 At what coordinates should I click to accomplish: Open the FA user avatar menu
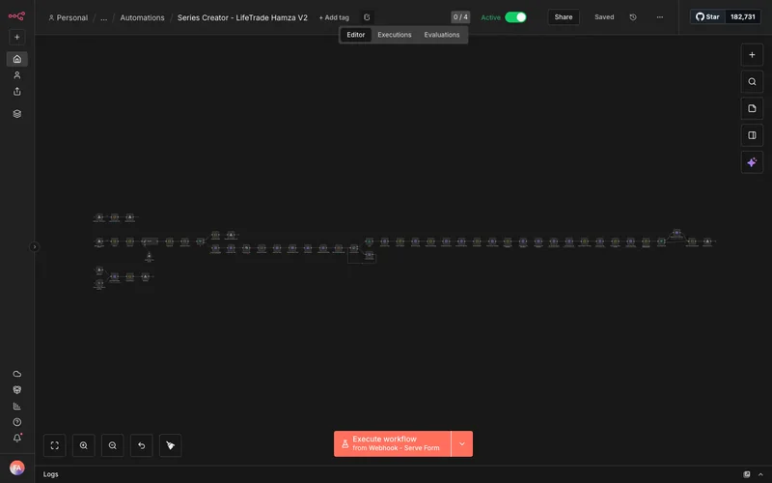pyautogui.click(x=16, y=468)
